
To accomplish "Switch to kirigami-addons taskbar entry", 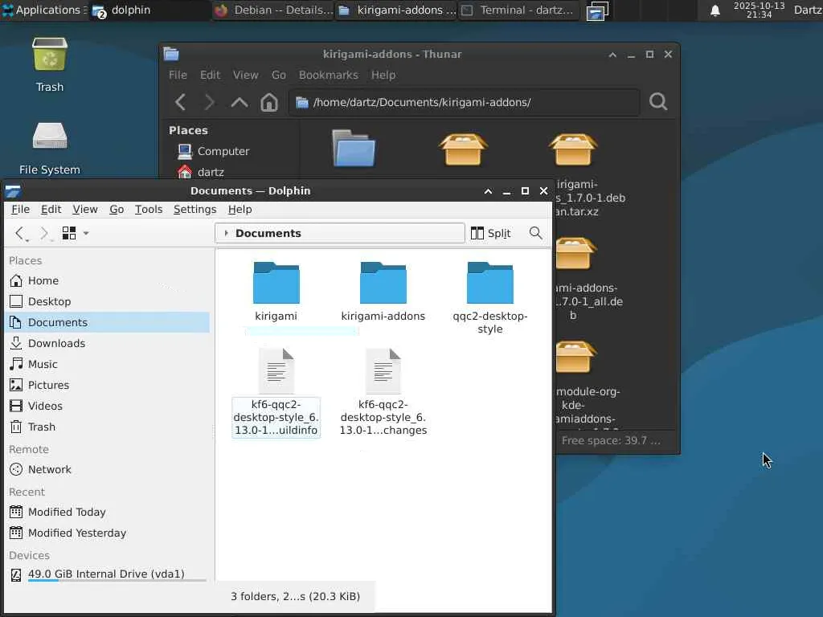I will pos(397,10).
